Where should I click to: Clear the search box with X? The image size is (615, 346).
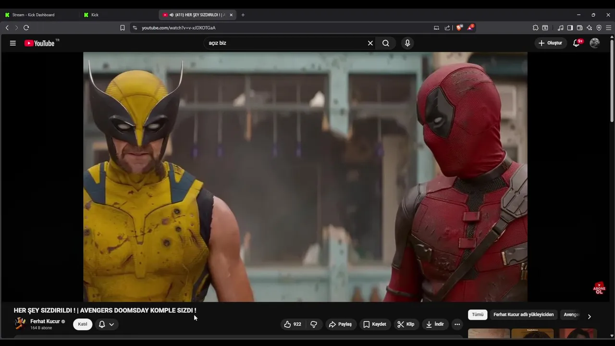coord(370,43)
